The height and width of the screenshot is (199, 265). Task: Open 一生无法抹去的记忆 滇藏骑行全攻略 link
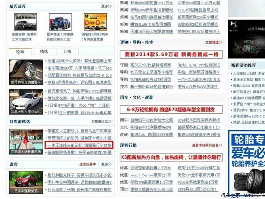(80, 145)
